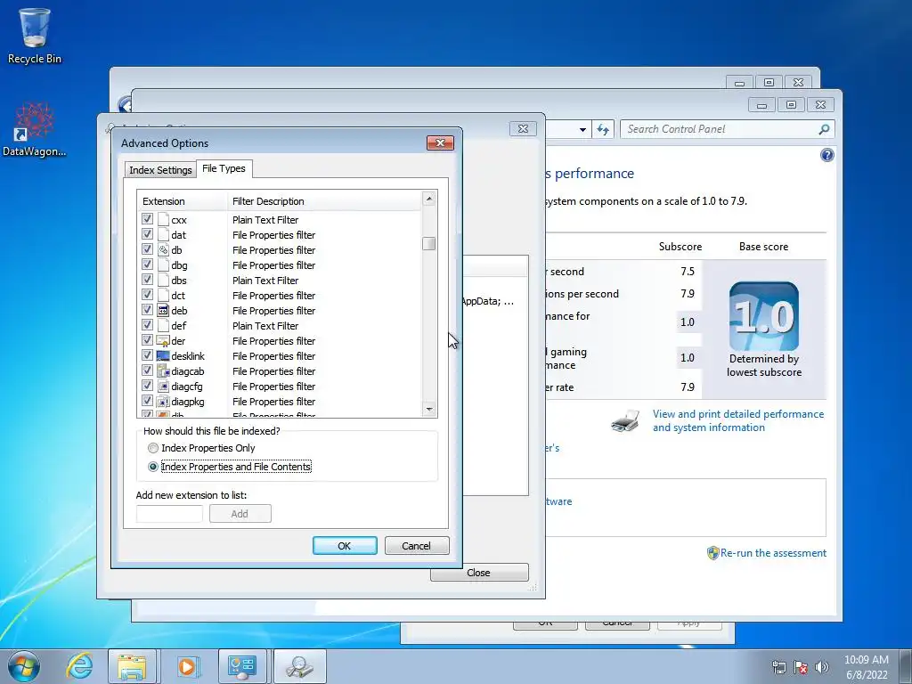The width and height of the screenshot is (912, 684).
Task: Switch to Control Panel taskbar button
Action: [x=242, y=666]
